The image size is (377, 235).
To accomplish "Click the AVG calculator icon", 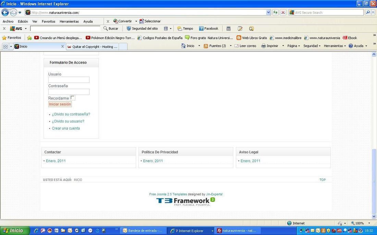I will pyautogui.click(x=228, y=28).
